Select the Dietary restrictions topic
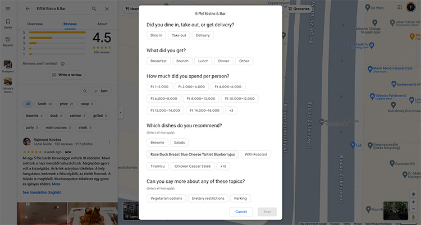The width and height of the screenshot is (421, 225). point(208,199)
